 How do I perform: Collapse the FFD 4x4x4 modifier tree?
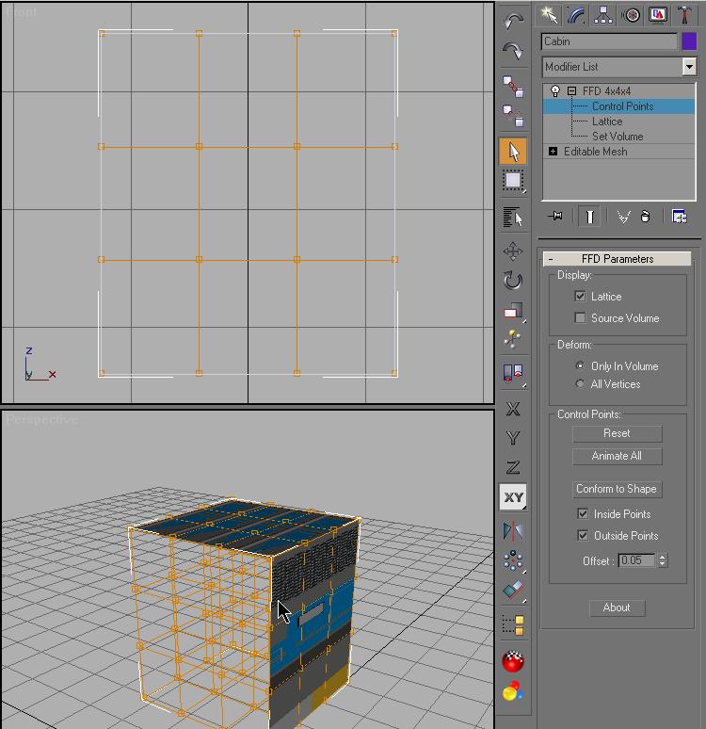point(571,91)
